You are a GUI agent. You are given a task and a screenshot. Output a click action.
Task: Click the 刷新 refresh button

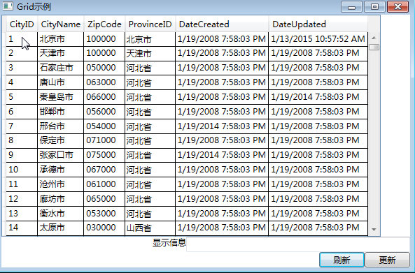(x=342, y=260)
